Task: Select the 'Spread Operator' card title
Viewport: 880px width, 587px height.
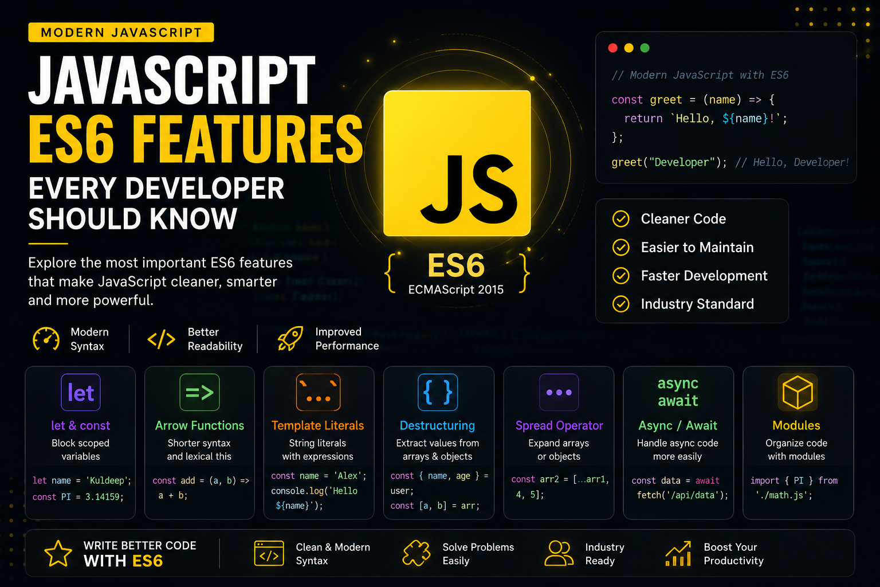Action: 559,426
